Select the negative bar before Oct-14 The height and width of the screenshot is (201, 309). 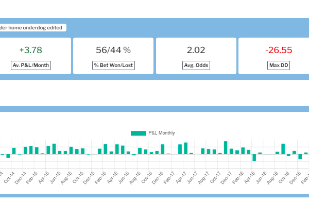pyautogui.click(x=8, y=156)
